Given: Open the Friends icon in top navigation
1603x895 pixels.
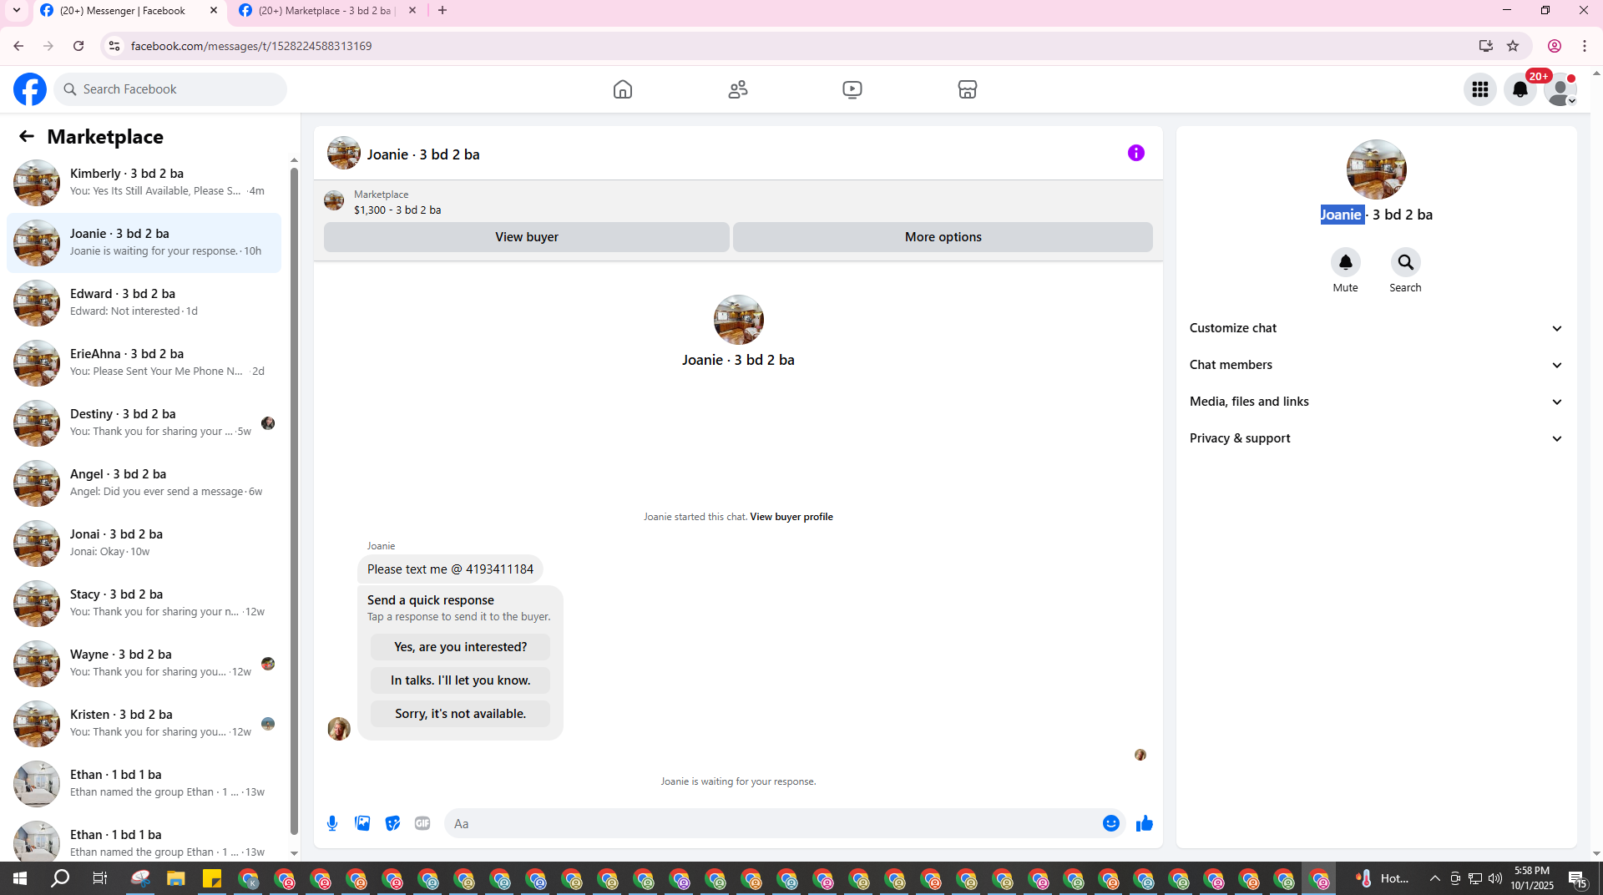Looking at the screenshot, I should 737,89.
